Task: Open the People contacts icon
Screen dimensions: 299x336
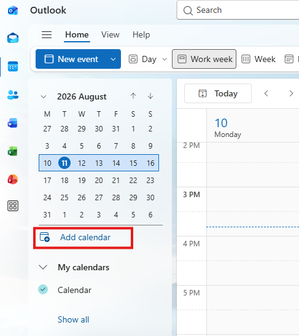Action: tap(13, 95)
